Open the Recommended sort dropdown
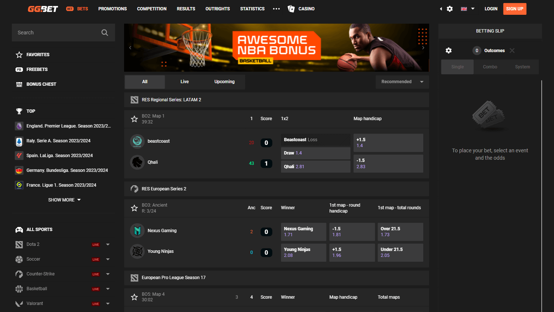554x312 pixels. 402,82
